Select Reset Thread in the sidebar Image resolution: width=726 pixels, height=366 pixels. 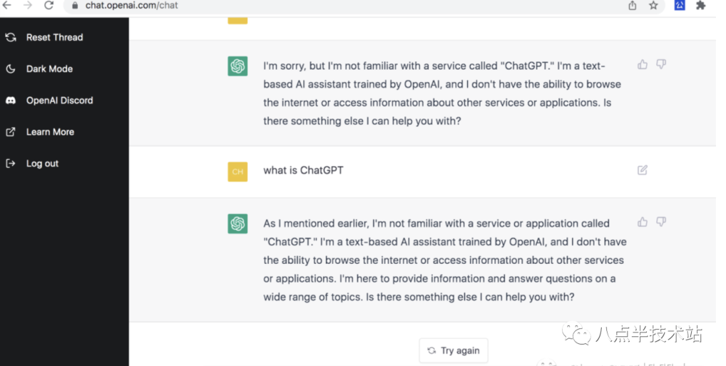pos(54,38)
